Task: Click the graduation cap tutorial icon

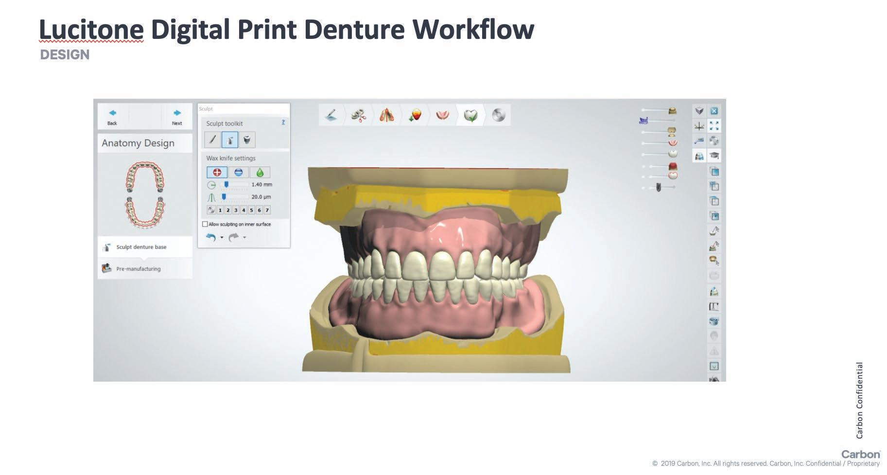Action: click(714, 156)
